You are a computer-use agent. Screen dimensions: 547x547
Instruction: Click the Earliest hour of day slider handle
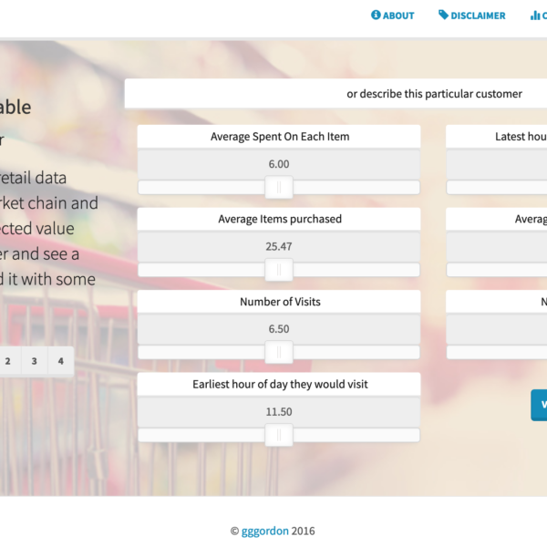pyautogui.click(x=279, y=435)
